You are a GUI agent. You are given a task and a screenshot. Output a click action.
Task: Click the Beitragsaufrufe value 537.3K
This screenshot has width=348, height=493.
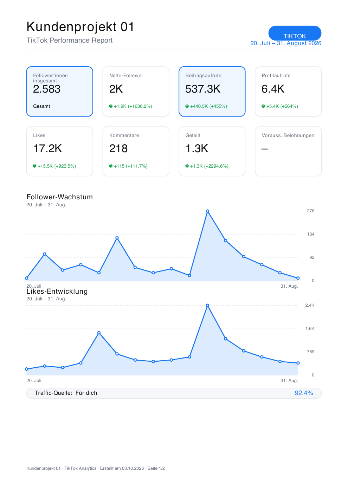[203, 89]
